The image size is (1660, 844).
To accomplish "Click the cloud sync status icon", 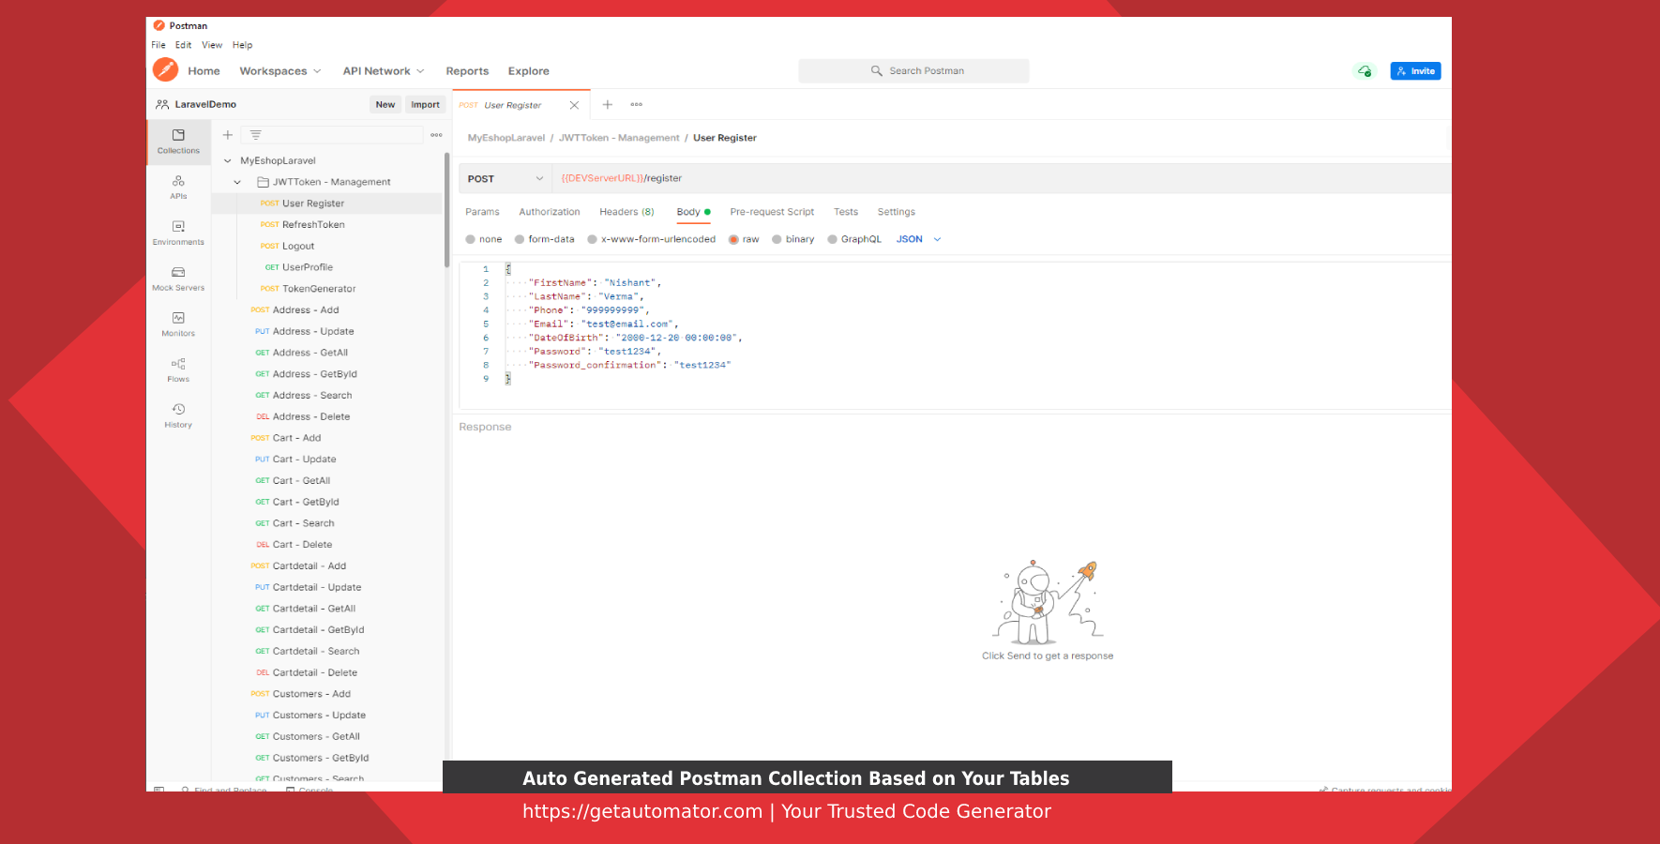I will [x=1365, y=71].
